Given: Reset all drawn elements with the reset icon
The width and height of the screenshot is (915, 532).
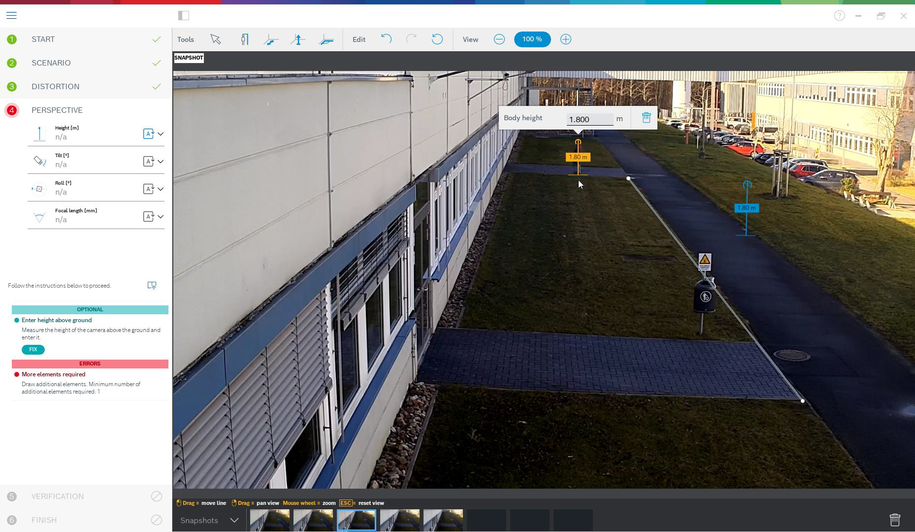Looking at the screenshot, I should coord(437,39).
